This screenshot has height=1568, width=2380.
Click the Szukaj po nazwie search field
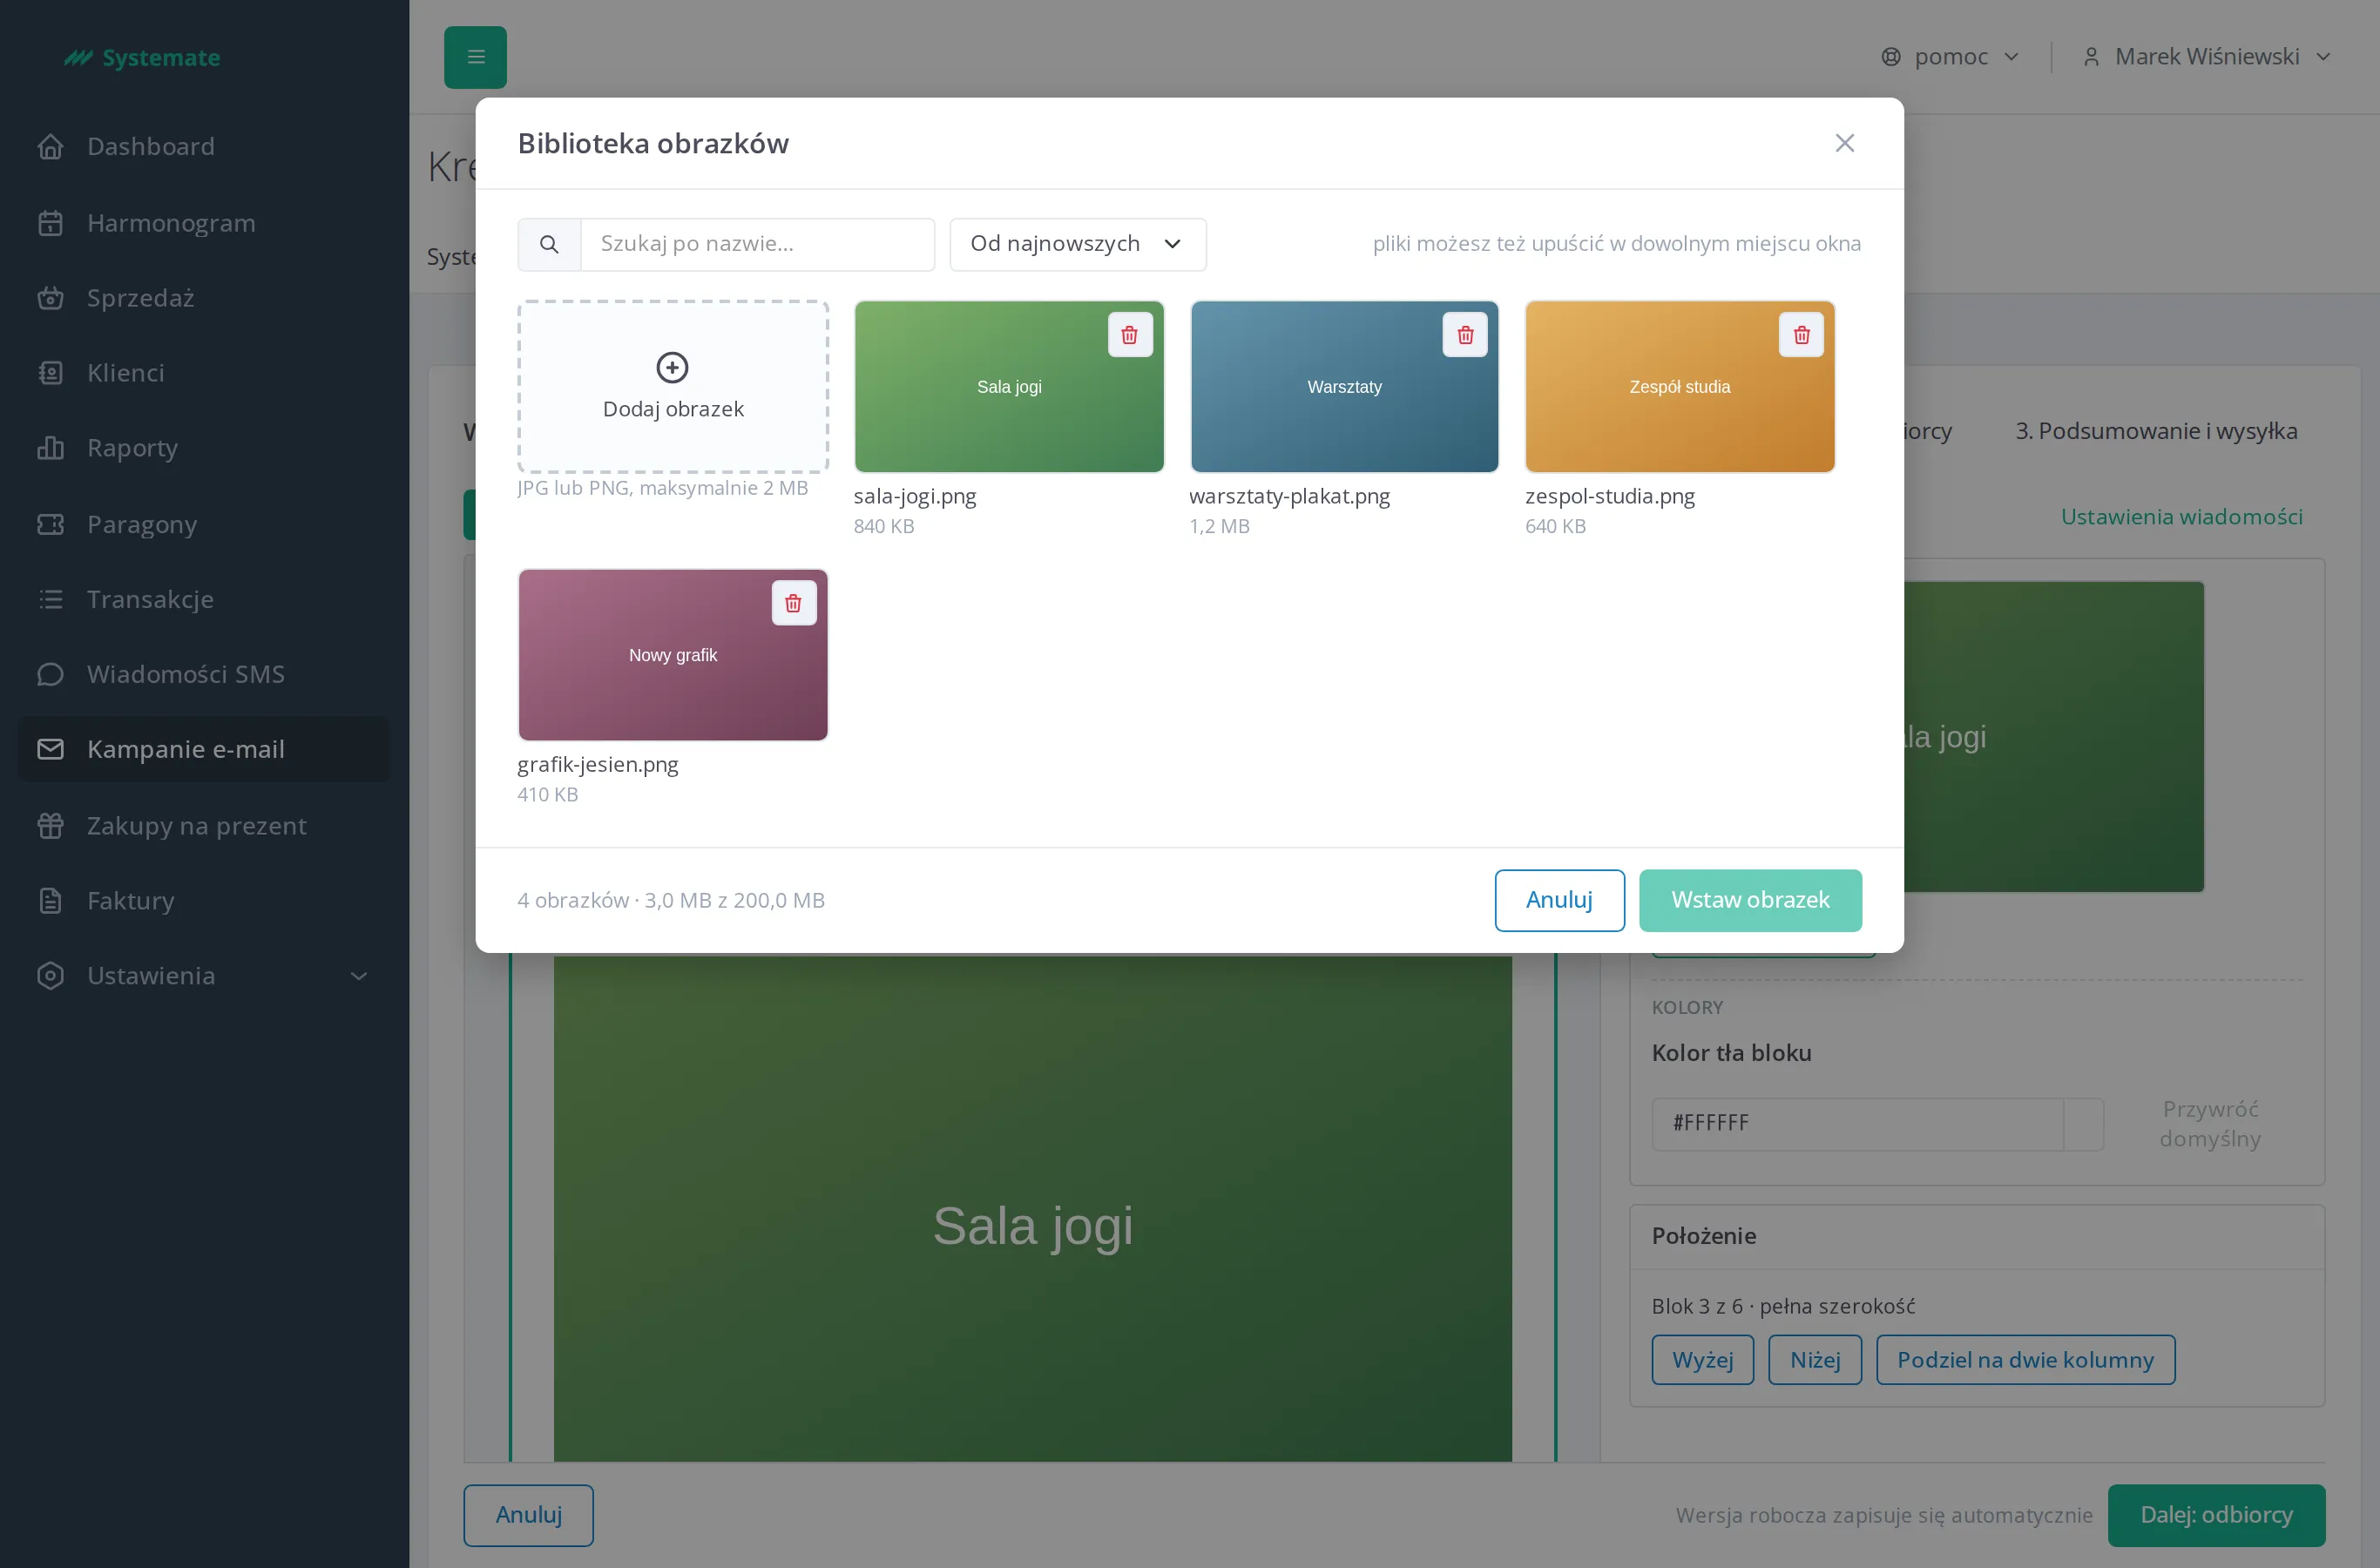pos(757,244)
